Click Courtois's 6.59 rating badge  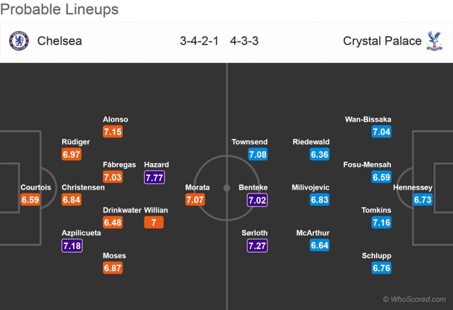pyautogui.click(x=30, y=200)
